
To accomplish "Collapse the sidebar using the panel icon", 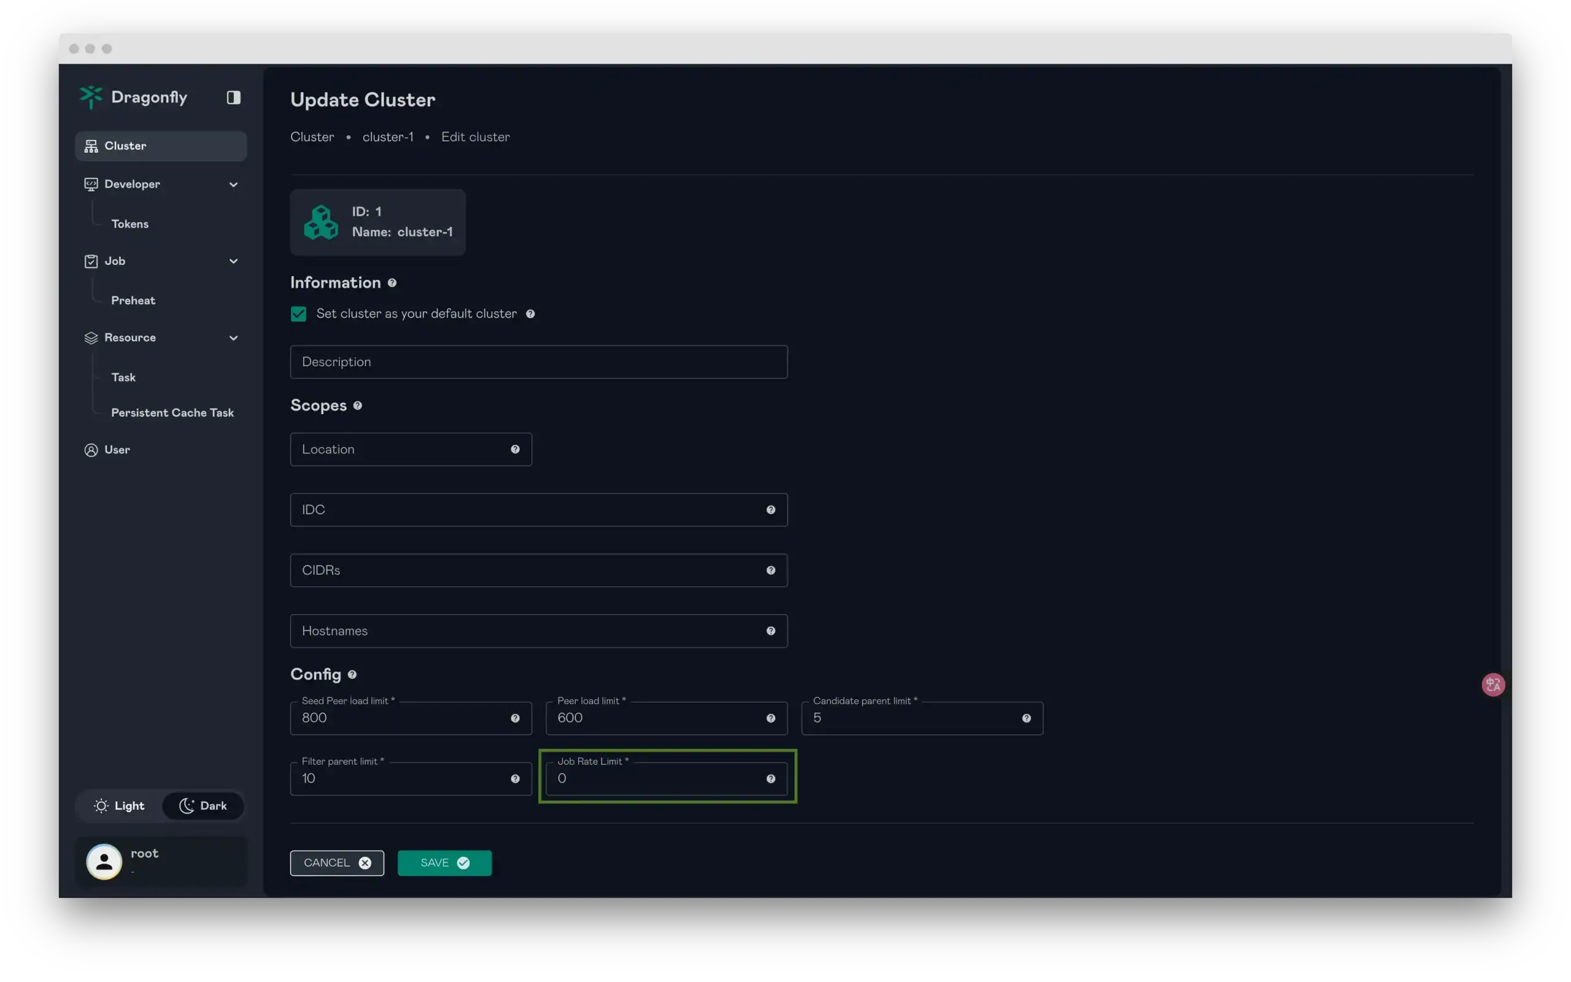I will click(x=233, y=97).
